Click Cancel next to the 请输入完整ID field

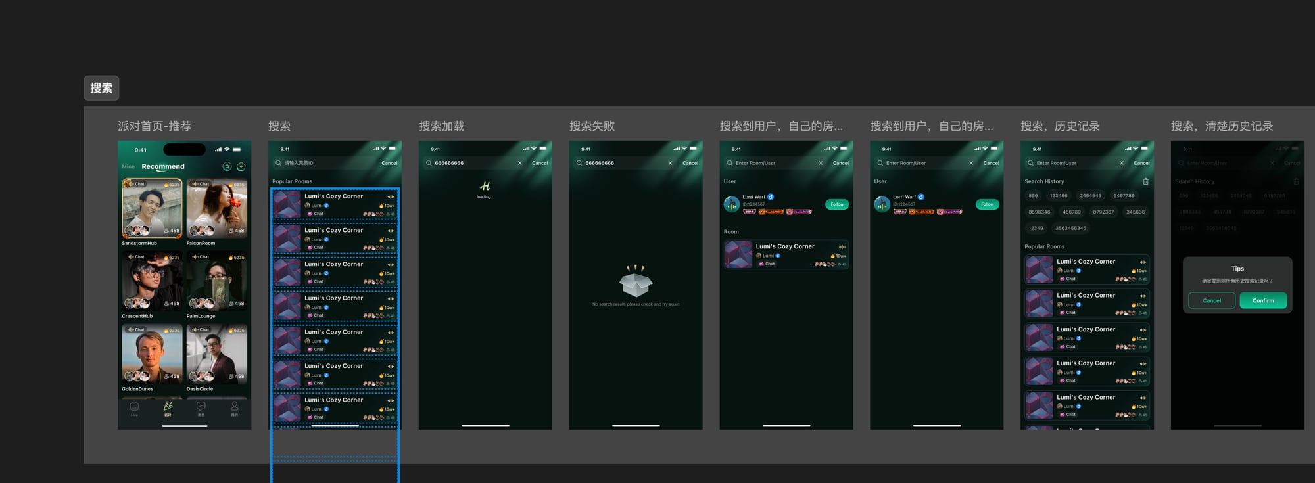tap(389, 163)
